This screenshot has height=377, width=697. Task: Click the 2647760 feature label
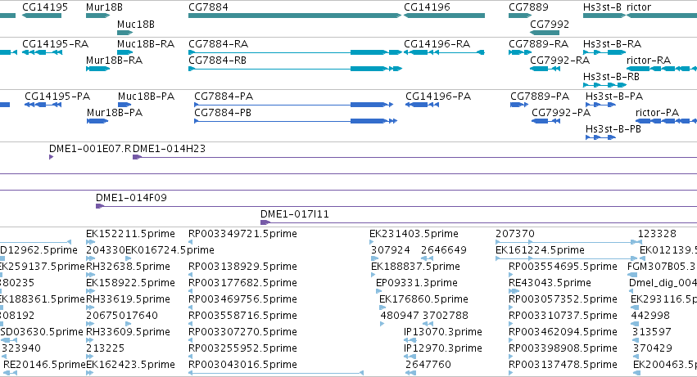click(x=428, y=365)
